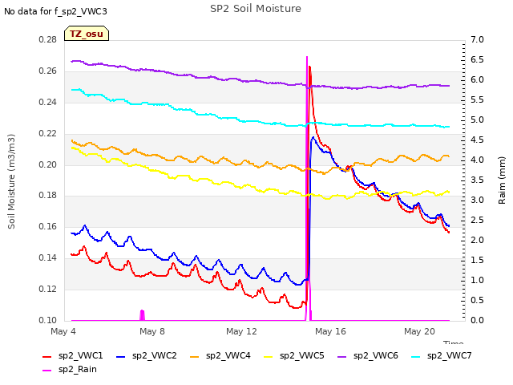The height and width of the screenshot is (385, 513).
Task: Click the May 4 x-axis tick label
Action: (63, 331)
